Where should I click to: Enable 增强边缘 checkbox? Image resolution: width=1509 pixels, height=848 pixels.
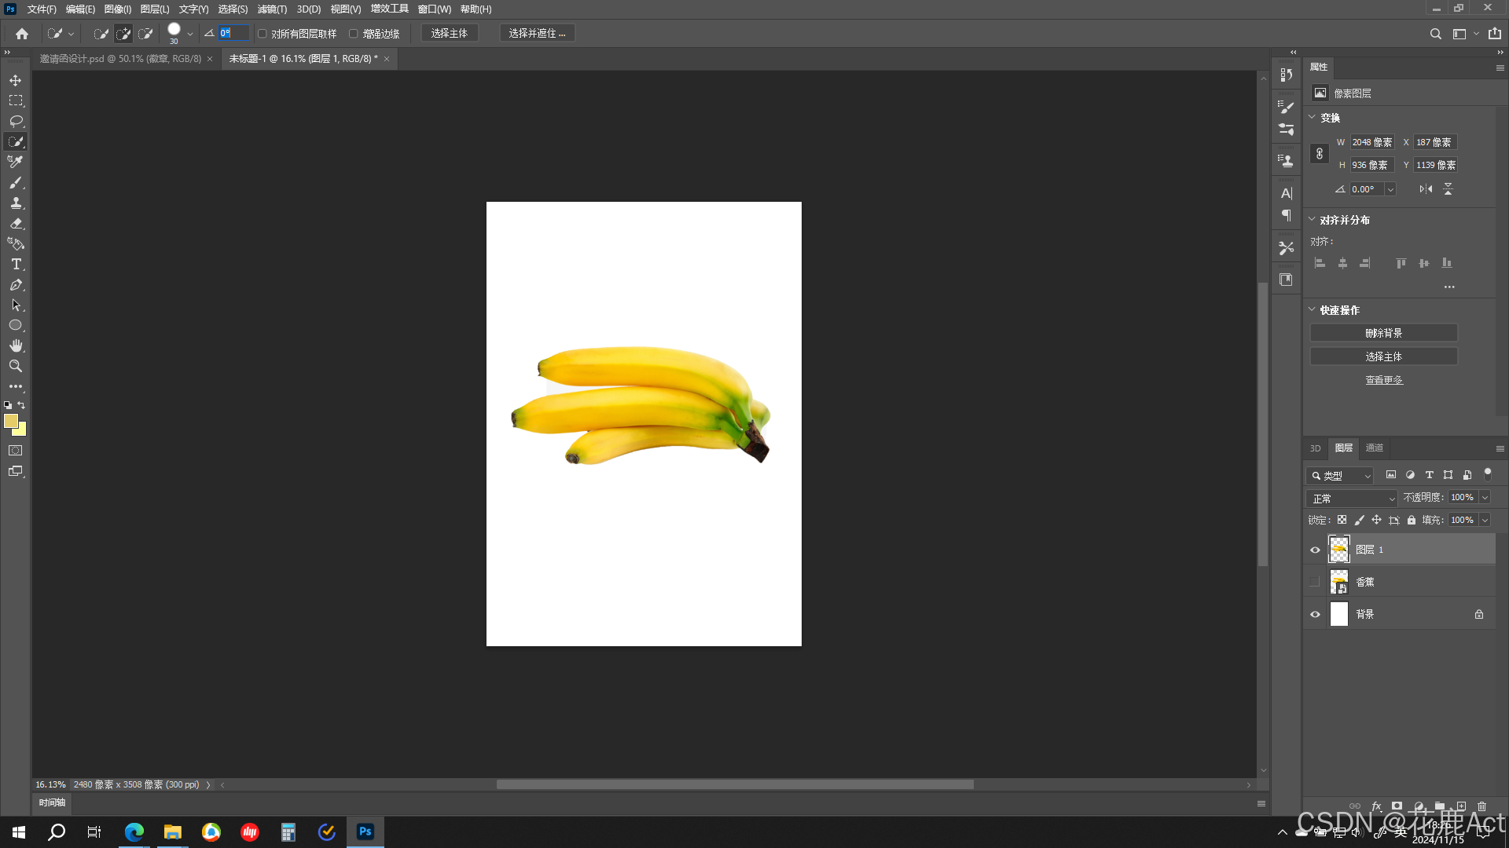(x=354, y=34)
